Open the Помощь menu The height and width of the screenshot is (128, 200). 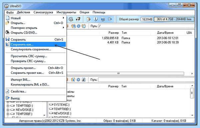[99, 12]
